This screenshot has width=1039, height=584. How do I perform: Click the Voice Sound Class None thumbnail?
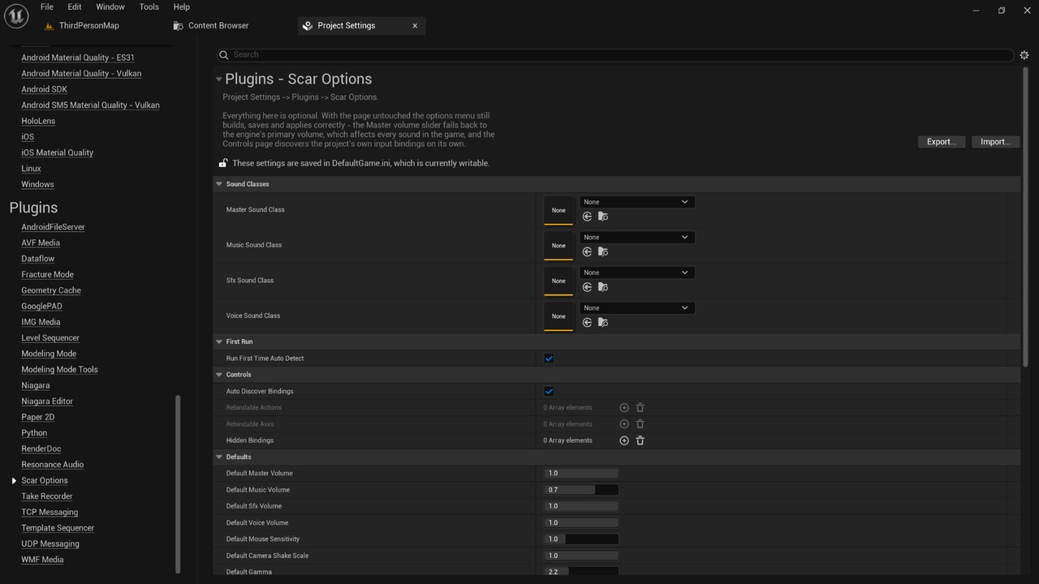click(558, 316)
